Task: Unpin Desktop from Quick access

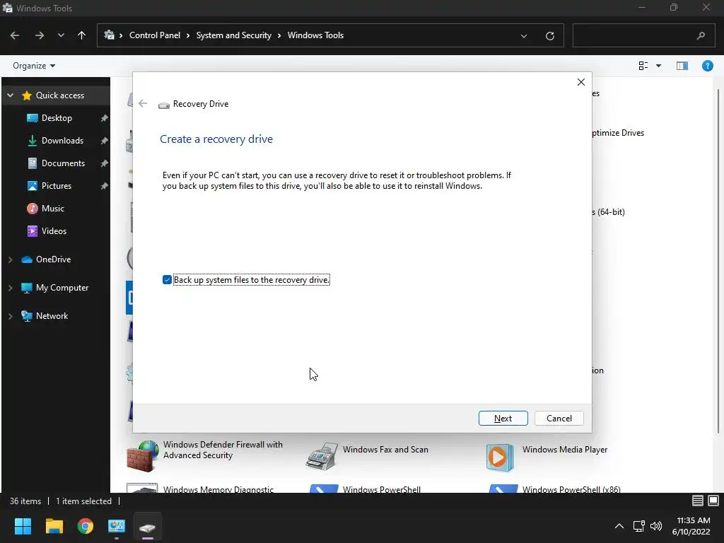Action: tap(104, 118)
